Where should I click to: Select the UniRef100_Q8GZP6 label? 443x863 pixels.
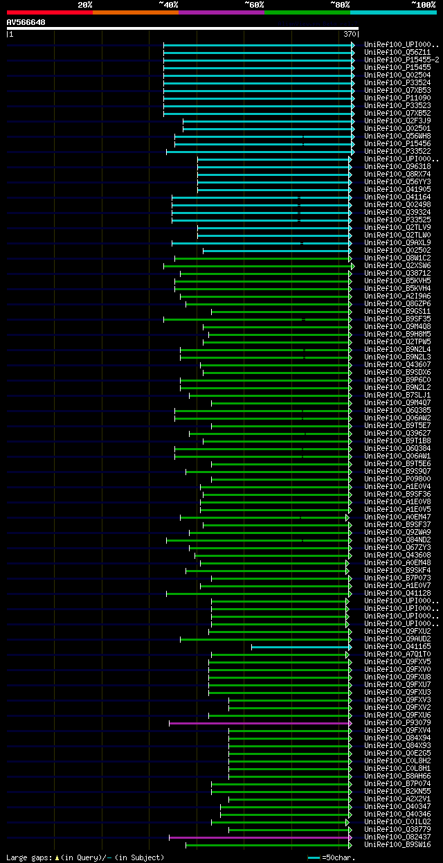(397, 303)
